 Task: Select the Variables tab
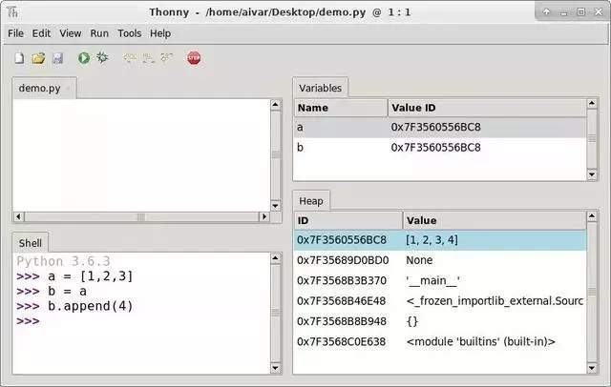point(321,88)
